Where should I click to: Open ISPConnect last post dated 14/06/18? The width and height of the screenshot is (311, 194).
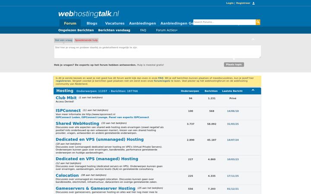click(x=233, y=111)
